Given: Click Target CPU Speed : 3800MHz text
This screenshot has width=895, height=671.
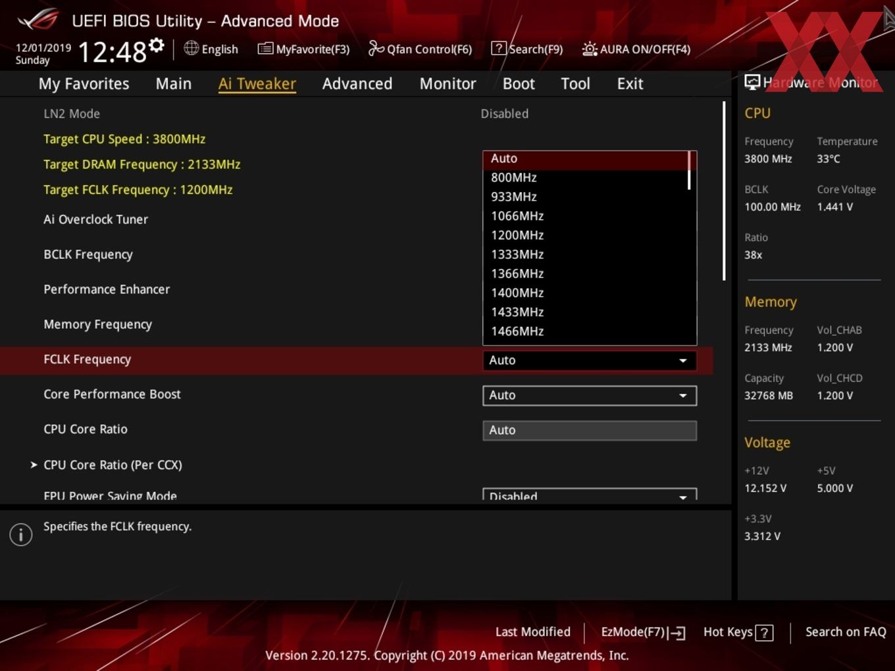Looking at the screenshot, I should point(124,139).
